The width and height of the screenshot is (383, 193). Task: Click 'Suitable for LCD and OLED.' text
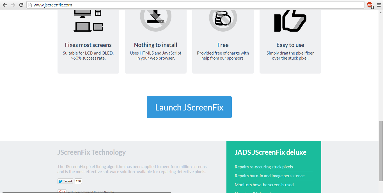tap(88, 53)
